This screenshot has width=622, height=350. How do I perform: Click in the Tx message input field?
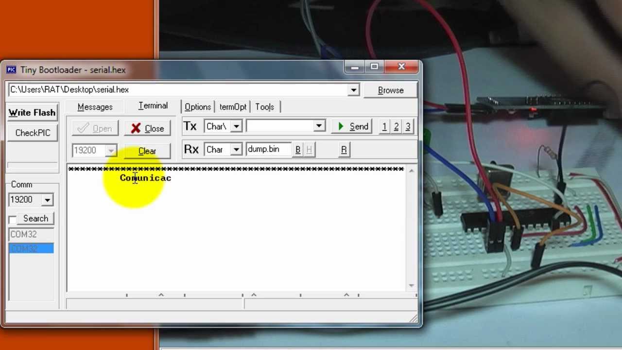tap(280, 126)
